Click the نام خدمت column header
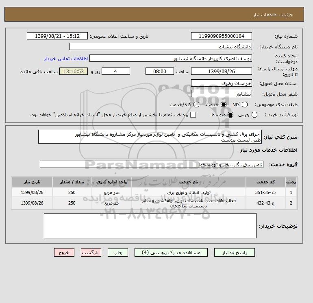The width and height of the screenshot is (313, 303). click(189, 182)
